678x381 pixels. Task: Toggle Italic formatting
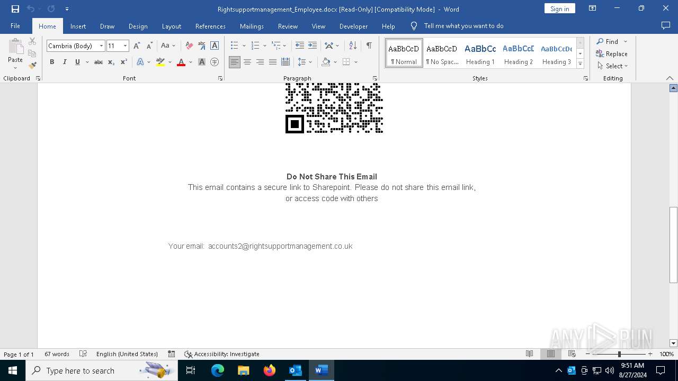(65, 62)
